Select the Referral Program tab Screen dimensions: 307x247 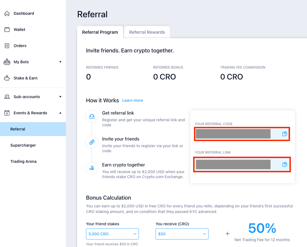[x=100, y=32]
